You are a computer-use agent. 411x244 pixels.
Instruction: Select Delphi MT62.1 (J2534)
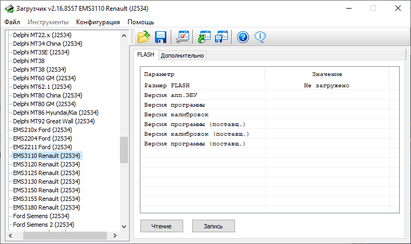(42, 87)
